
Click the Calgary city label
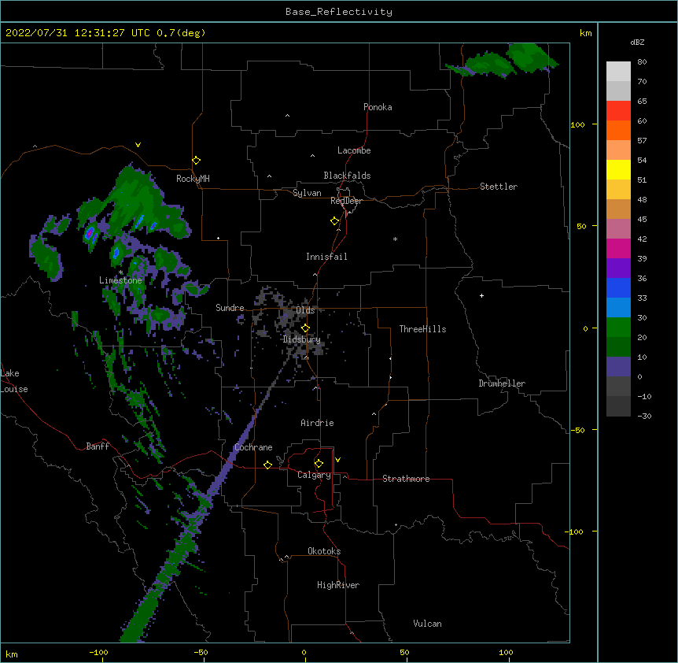[314, 475]
